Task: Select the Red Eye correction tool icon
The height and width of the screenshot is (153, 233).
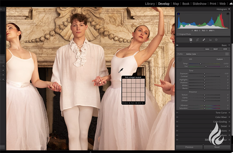Action: tap(210, 40)
